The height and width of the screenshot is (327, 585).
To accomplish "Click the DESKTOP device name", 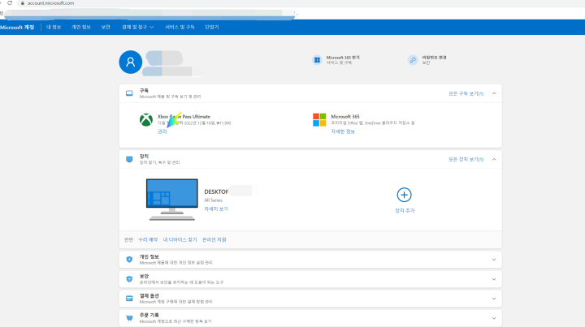I will click(216, 191).
